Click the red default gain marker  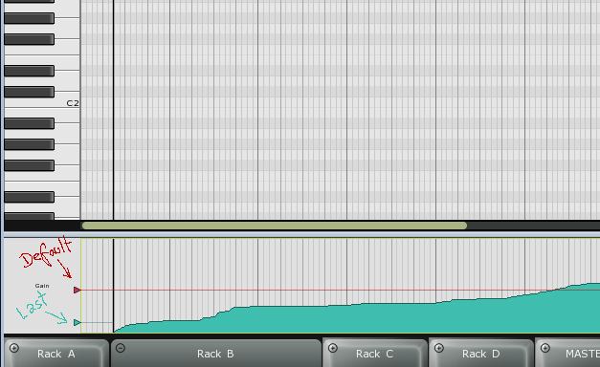pyautogui.click(x=78, y=291)
